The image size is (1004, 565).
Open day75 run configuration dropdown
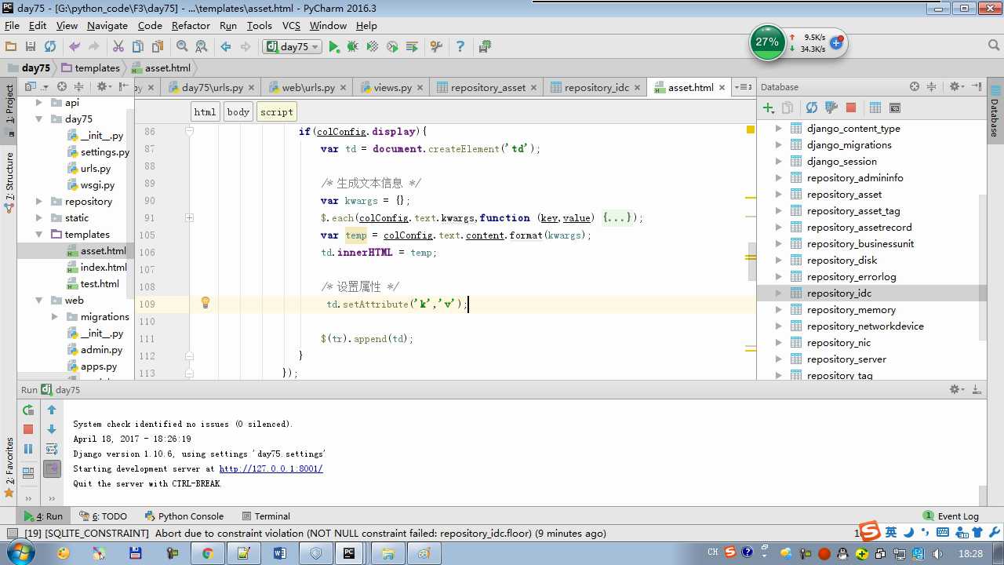point(294,47)
